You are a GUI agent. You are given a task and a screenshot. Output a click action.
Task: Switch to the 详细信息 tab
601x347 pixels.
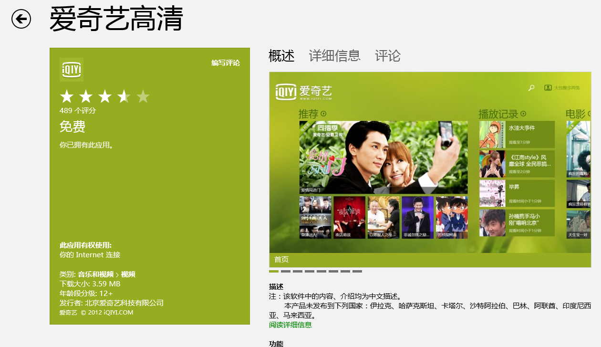334,56
